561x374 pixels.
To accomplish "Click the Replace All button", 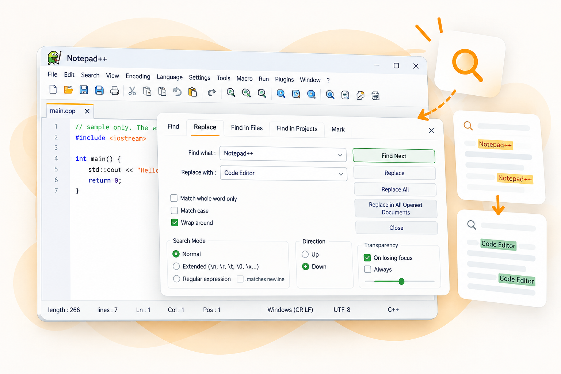I will [395, 190].
